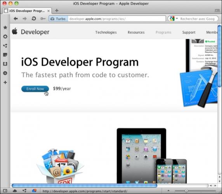
Task: Open the search engine dropdown arrow
Action: coord(177,18)
